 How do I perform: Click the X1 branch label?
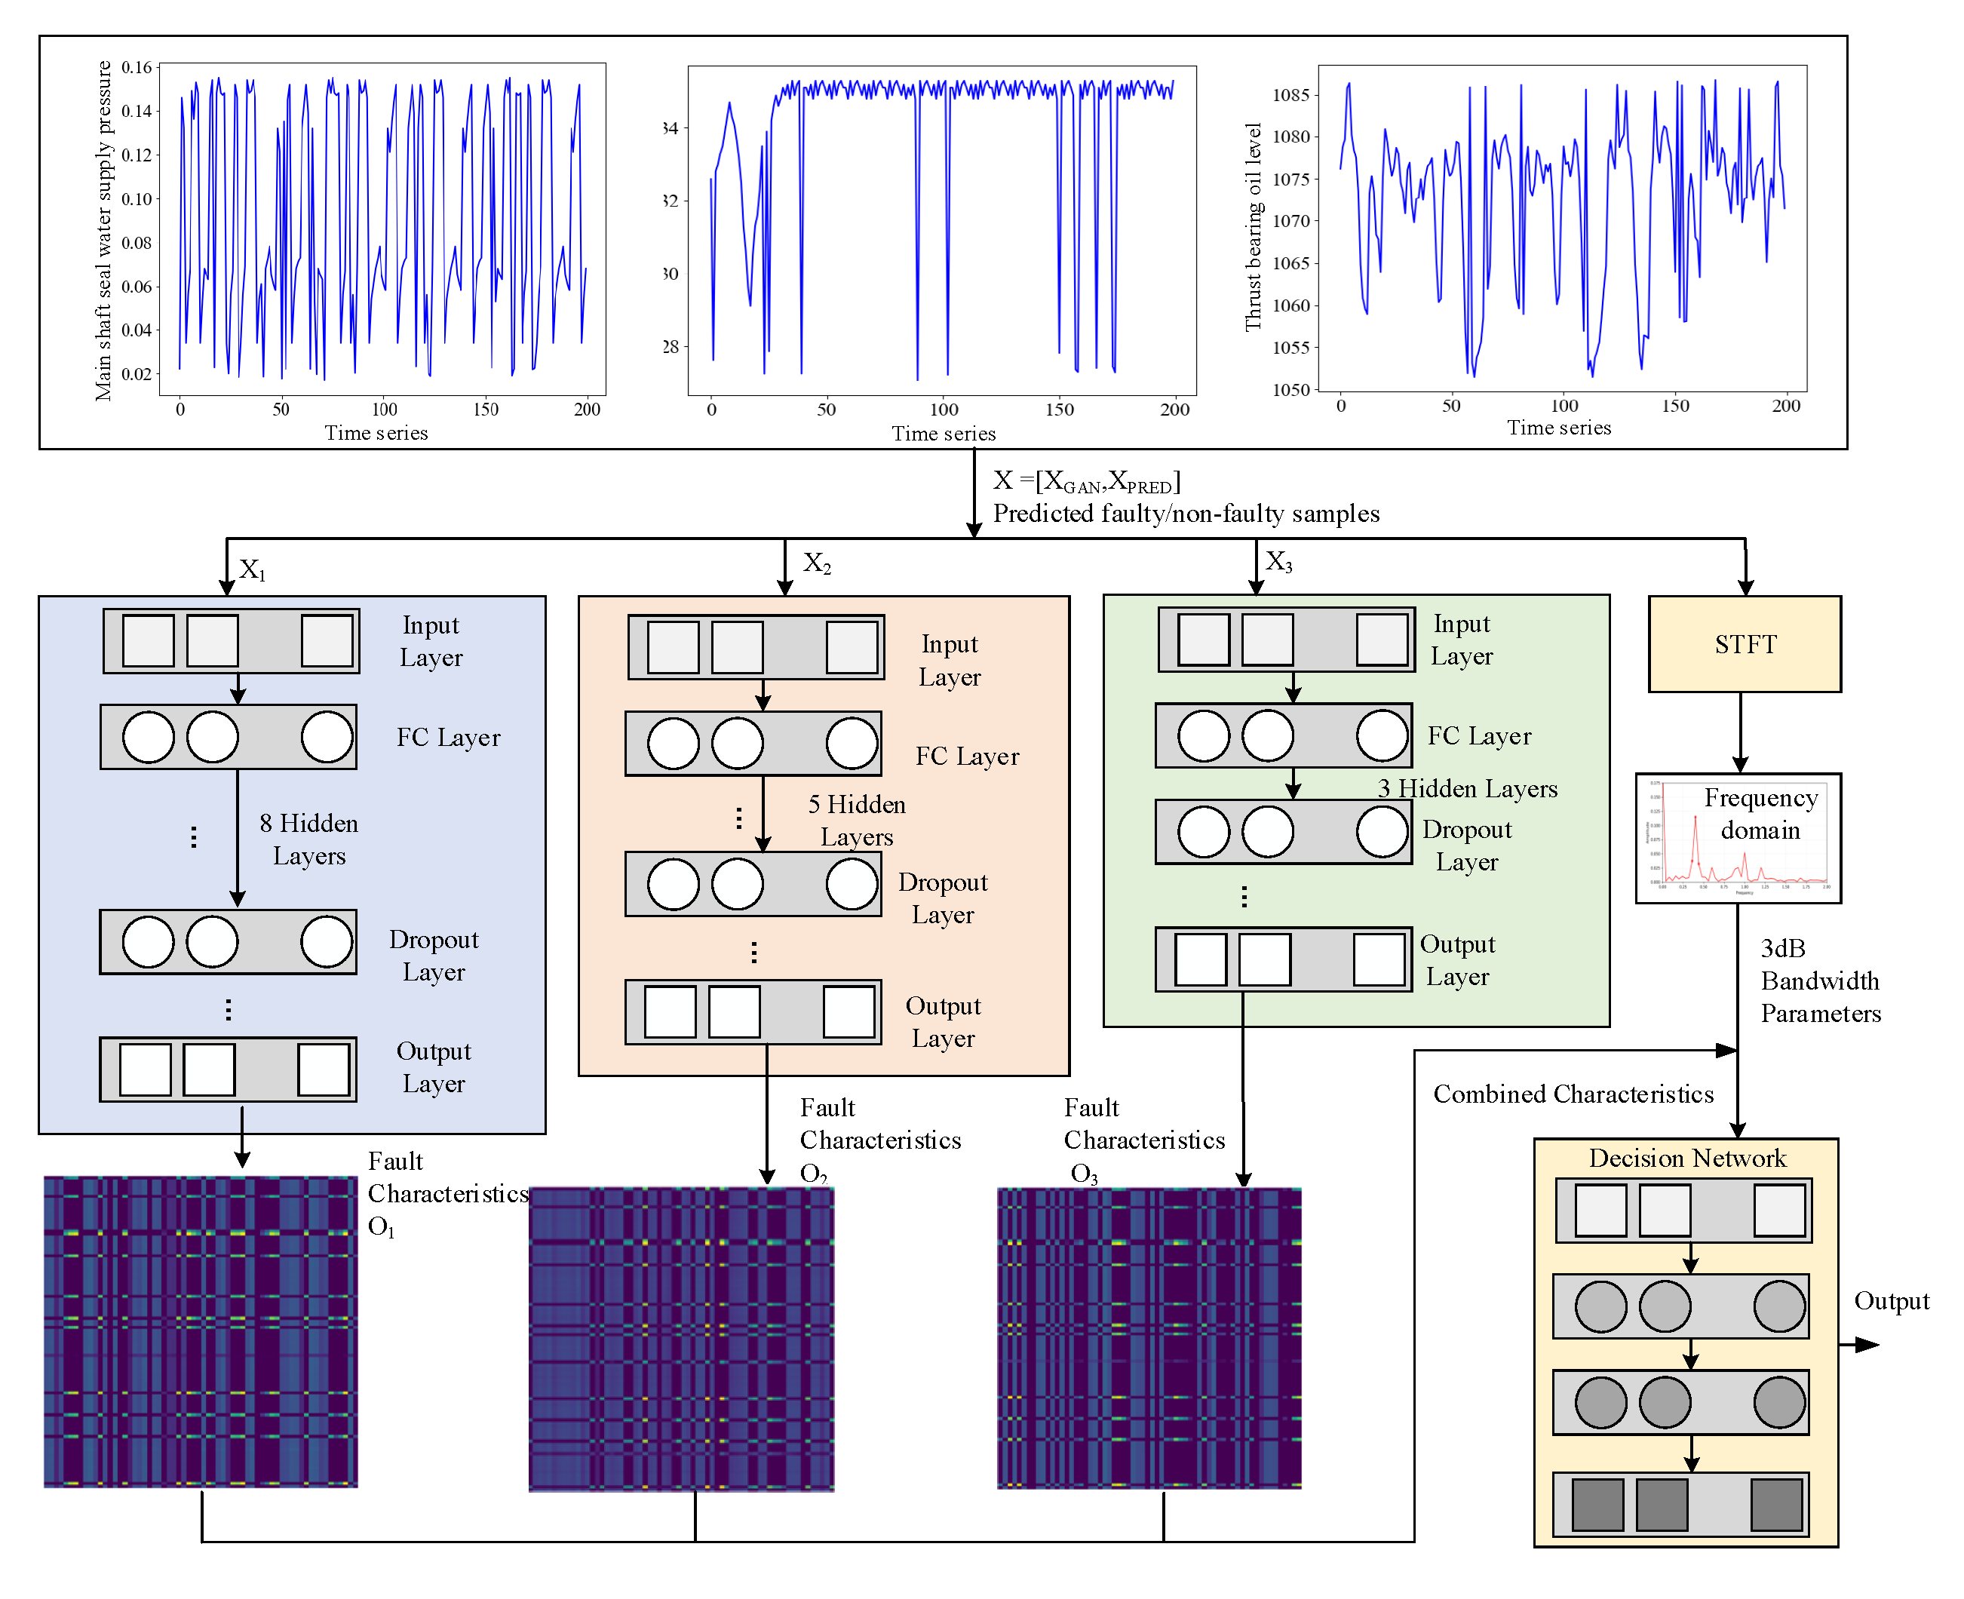(253, 570)
